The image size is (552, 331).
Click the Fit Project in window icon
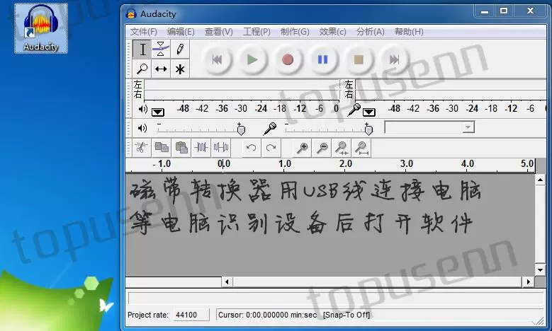pyautogui.click(x=362, y=148)
